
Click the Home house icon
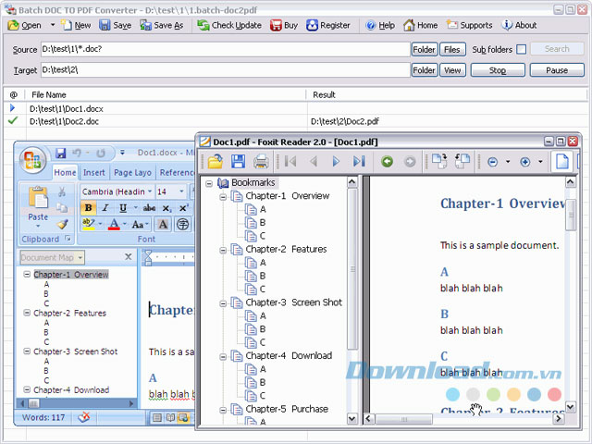tap(409, 25)
